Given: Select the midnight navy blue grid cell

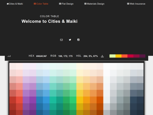Looking at the screenshot, I should click(x=140, y=100).
